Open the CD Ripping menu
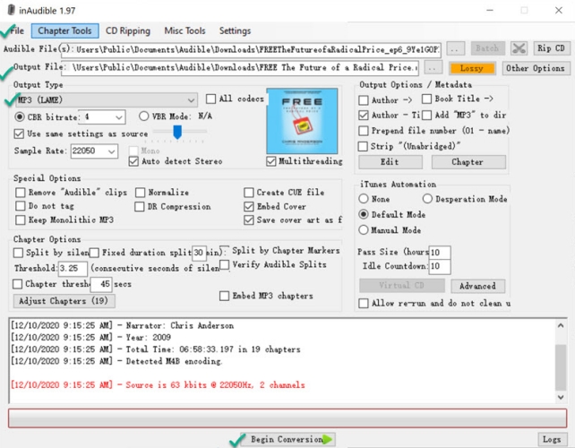 [x=128, y=30]
